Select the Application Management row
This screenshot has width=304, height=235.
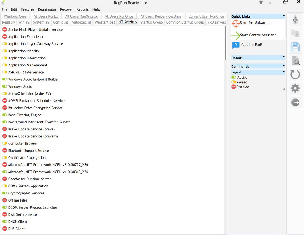113,65
